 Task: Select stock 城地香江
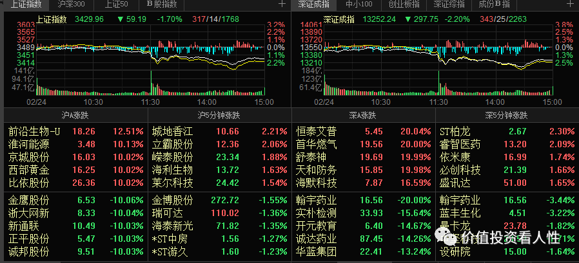(x=219, y=131)
